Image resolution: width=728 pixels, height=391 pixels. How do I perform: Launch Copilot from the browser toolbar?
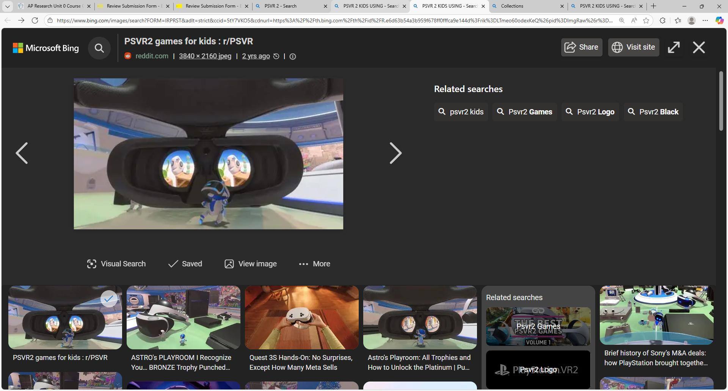[x=719, y=20]
